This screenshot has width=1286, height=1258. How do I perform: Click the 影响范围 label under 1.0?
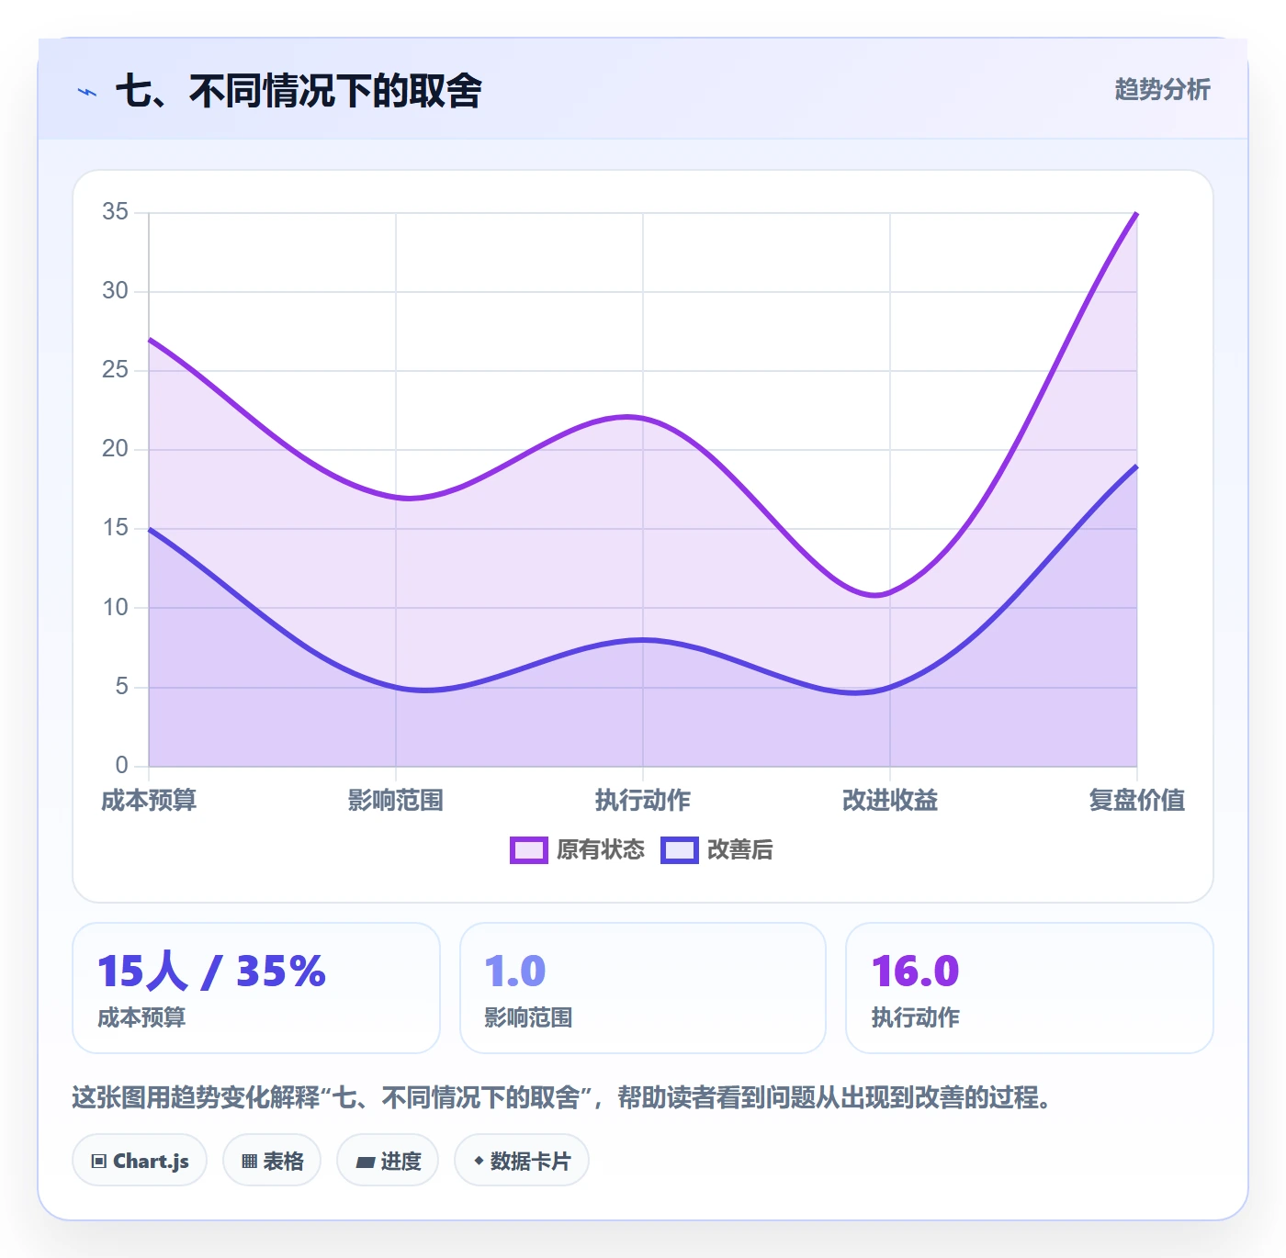tap(528, 1017)
